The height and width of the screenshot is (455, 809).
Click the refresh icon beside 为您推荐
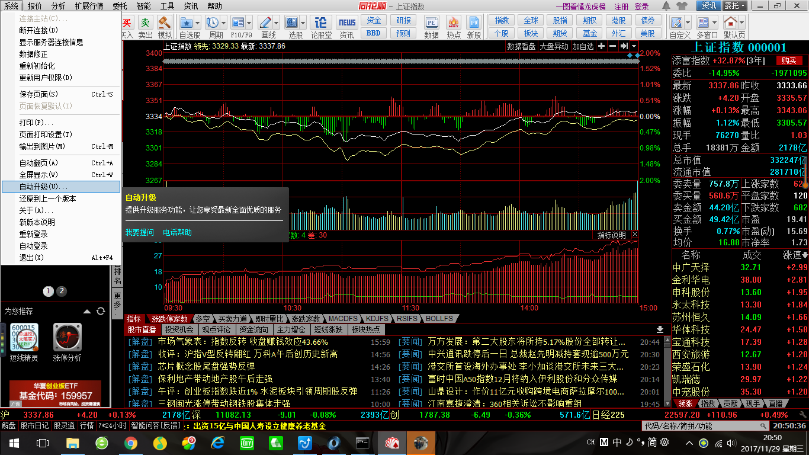click(101, 311)
